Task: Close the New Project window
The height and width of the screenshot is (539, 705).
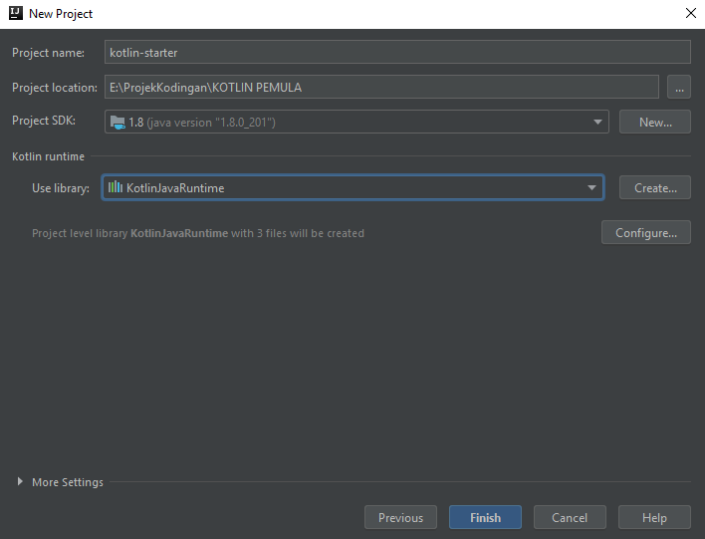Action: click(x=691, y=13)
